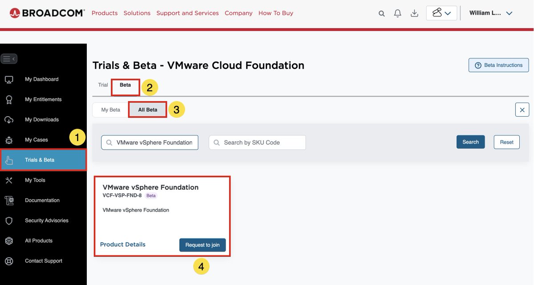Screen dimensions: 534x285
Task: Open My Entitlements page
Action: (x=43, y=99)
